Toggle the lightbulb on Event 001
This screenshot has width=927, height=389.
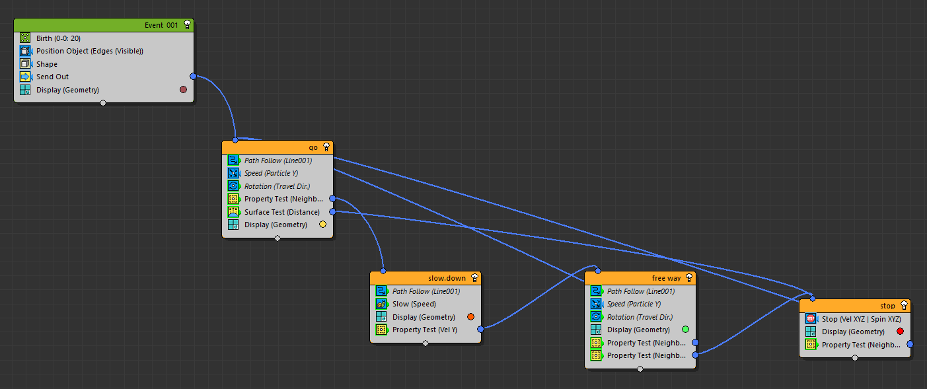[x=188, y=25]
